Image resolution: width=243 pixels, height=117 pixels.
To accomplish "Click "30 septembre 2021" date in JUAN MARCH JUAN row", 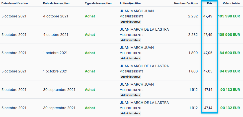I will pyautogui.click(x=59, y=90).
